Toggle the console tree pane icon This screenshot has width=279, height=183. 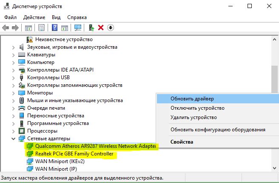pos(28,28)
